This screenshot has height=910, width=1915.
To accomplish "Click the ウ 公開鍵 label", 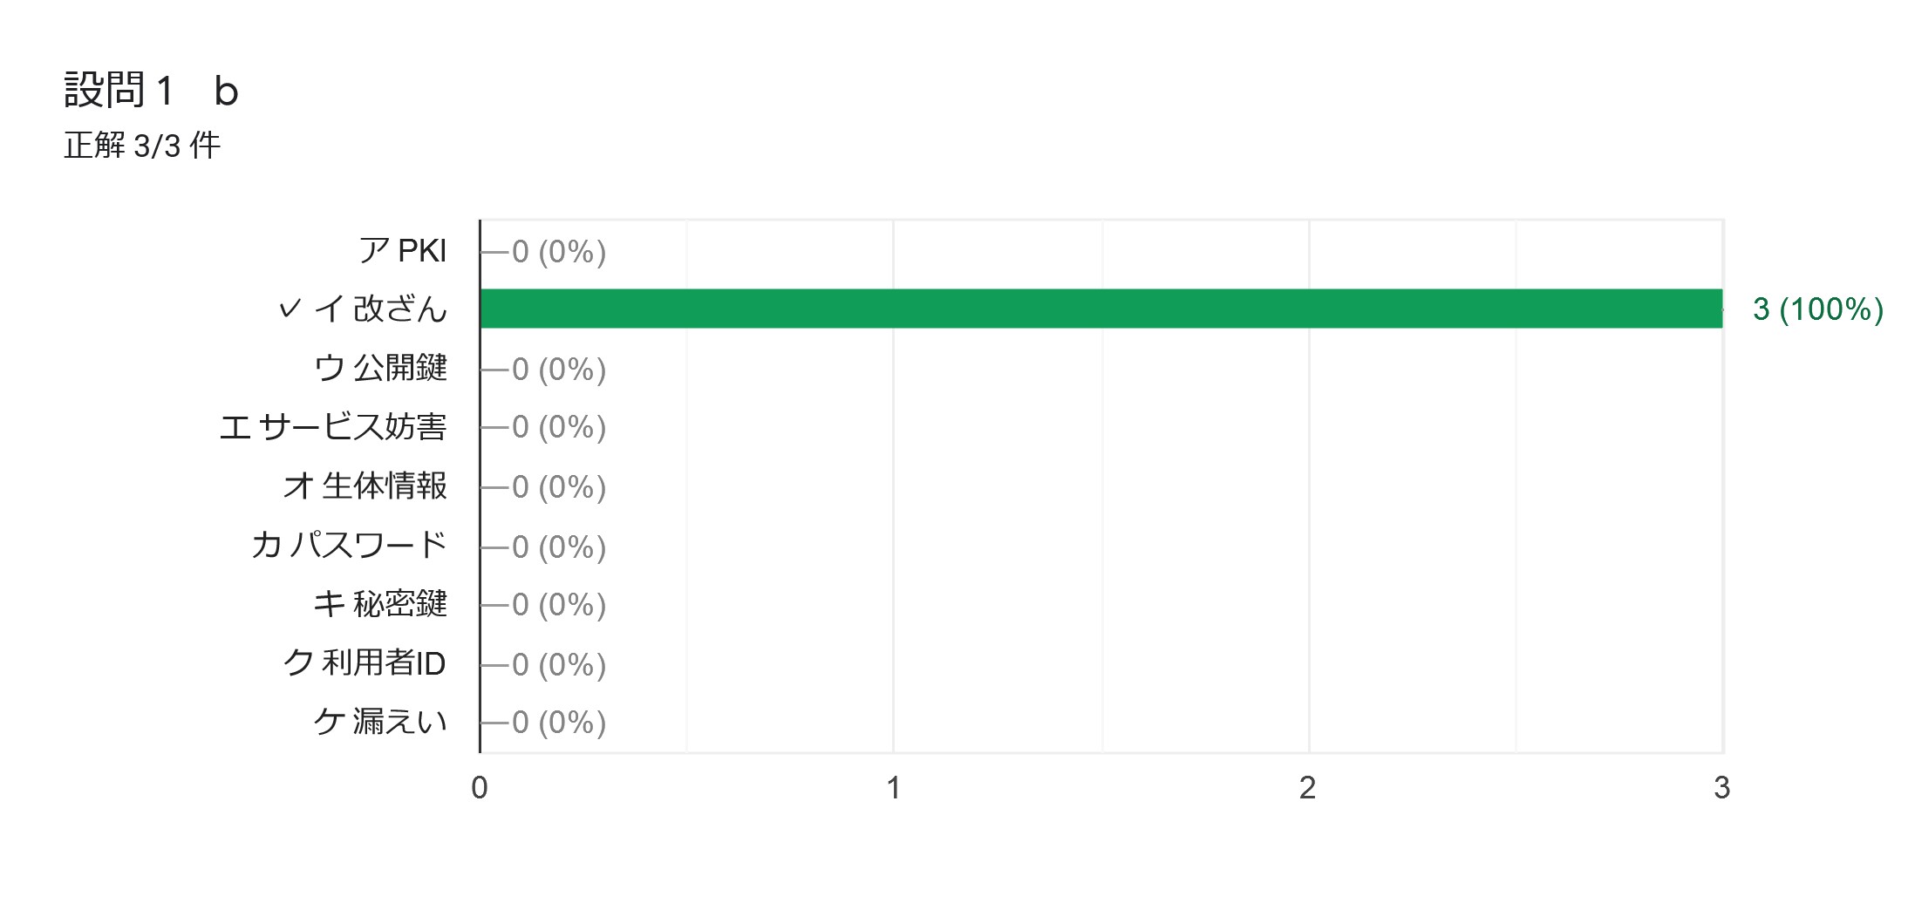I will point(380,368).
